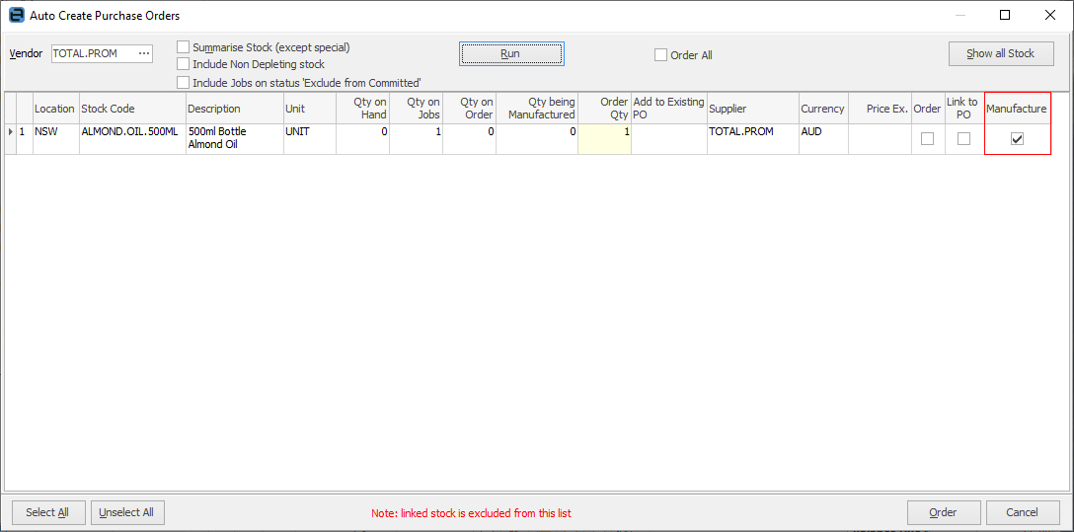Viewport: 1074px width, 532px height.
Task: Close the window with the X button
Action: [1050, 15]
